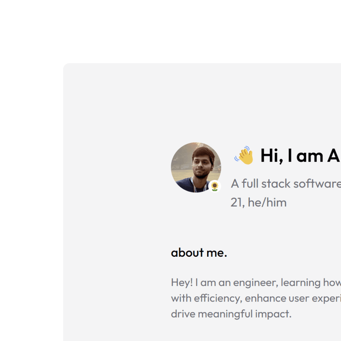Click the word "meaningful" in the last line

(225, 314)
